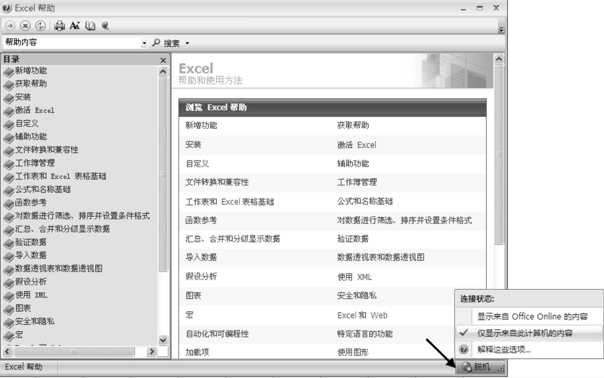
Task: Open the 特定语言的功能 link
Action: (x=365, y=334)
